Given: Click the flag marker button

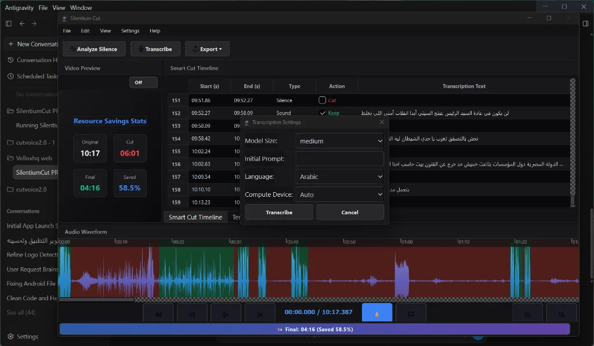Looking at the screenshot, I should click(x=411, y=314).
